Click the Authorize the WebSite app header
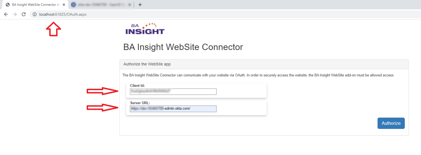This screenshot has height=155, width=421. tap(147, 64)
